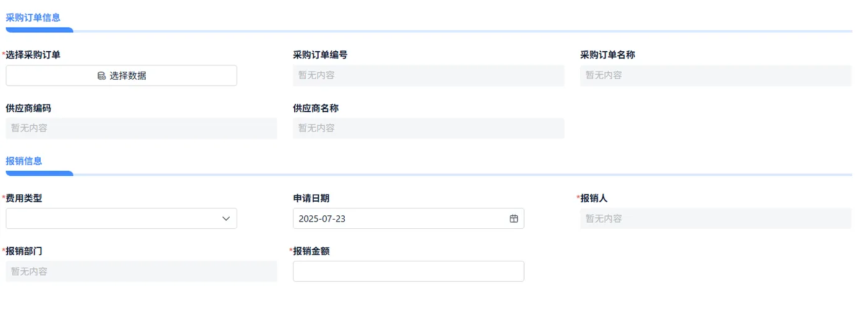This screenshot has width=865, height=309.
Task: Click the 报销部门 field
Action: (141, 271)
